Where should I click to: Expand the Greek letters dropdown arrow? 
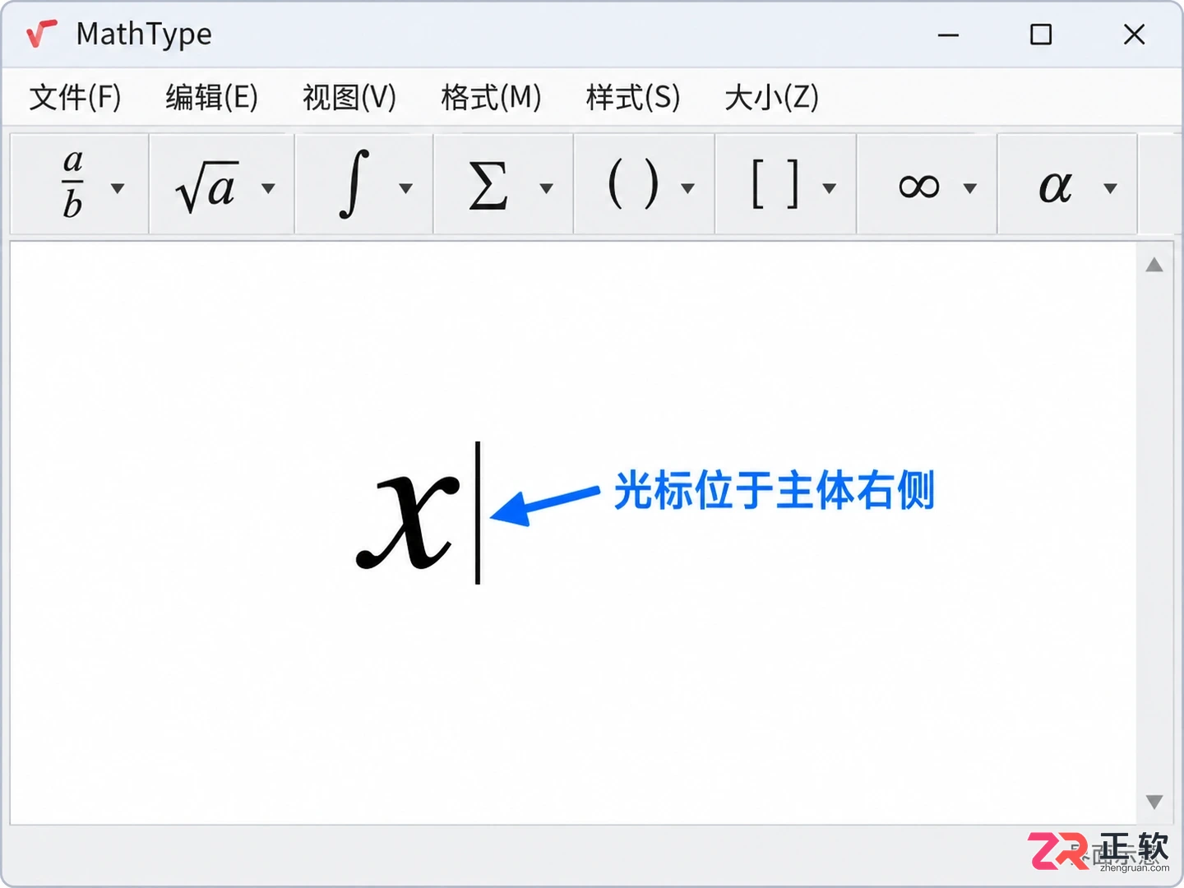pyautogui.click(x=1111, y=188)
